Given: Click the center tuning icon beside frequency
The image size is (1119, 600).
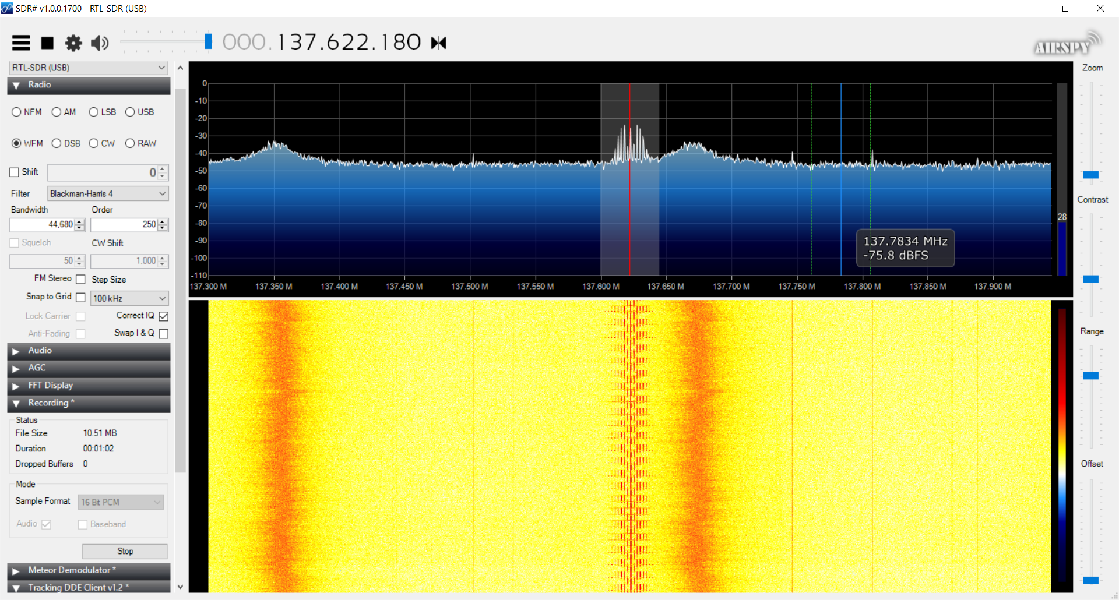Looking at the screenshot, I should 438,43.
